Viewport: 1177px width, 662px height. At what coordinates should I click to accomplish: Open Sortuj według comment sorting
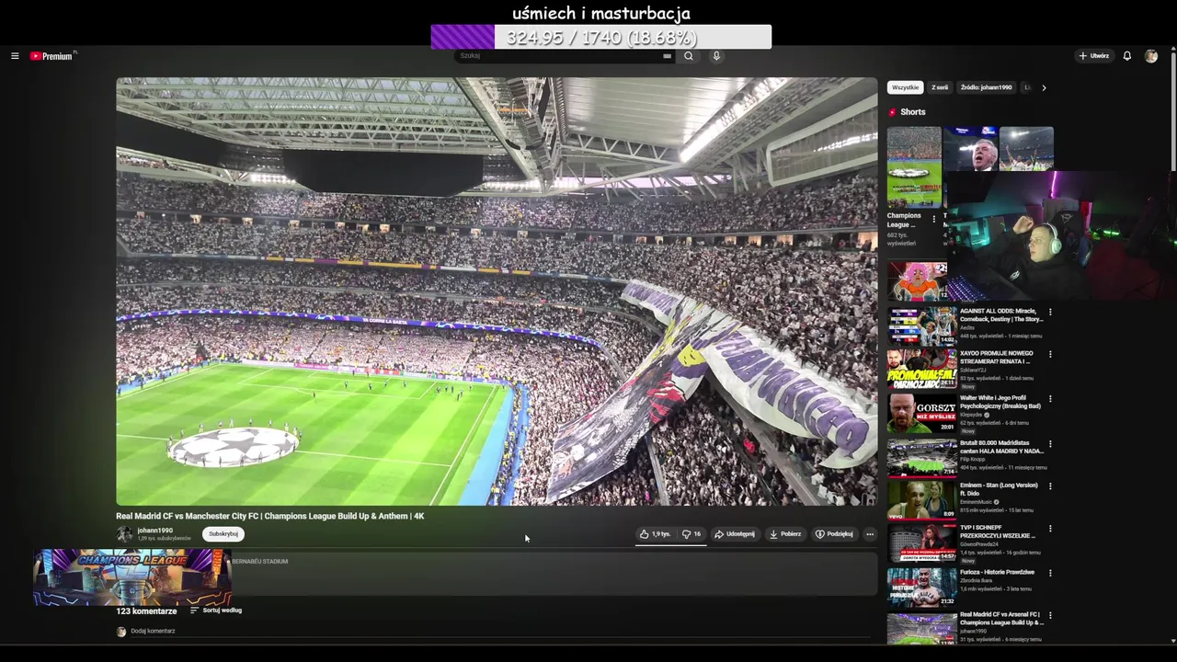click(x=216, y=611)
